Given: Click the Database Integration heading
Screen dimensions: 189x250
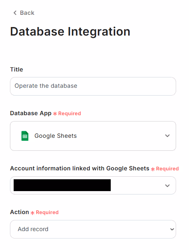Looking at the screenshot, I should pos(70,31).
